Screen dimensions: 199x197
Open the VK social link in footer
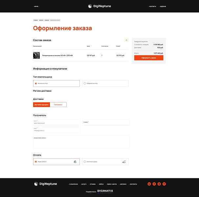click(149, 184)
